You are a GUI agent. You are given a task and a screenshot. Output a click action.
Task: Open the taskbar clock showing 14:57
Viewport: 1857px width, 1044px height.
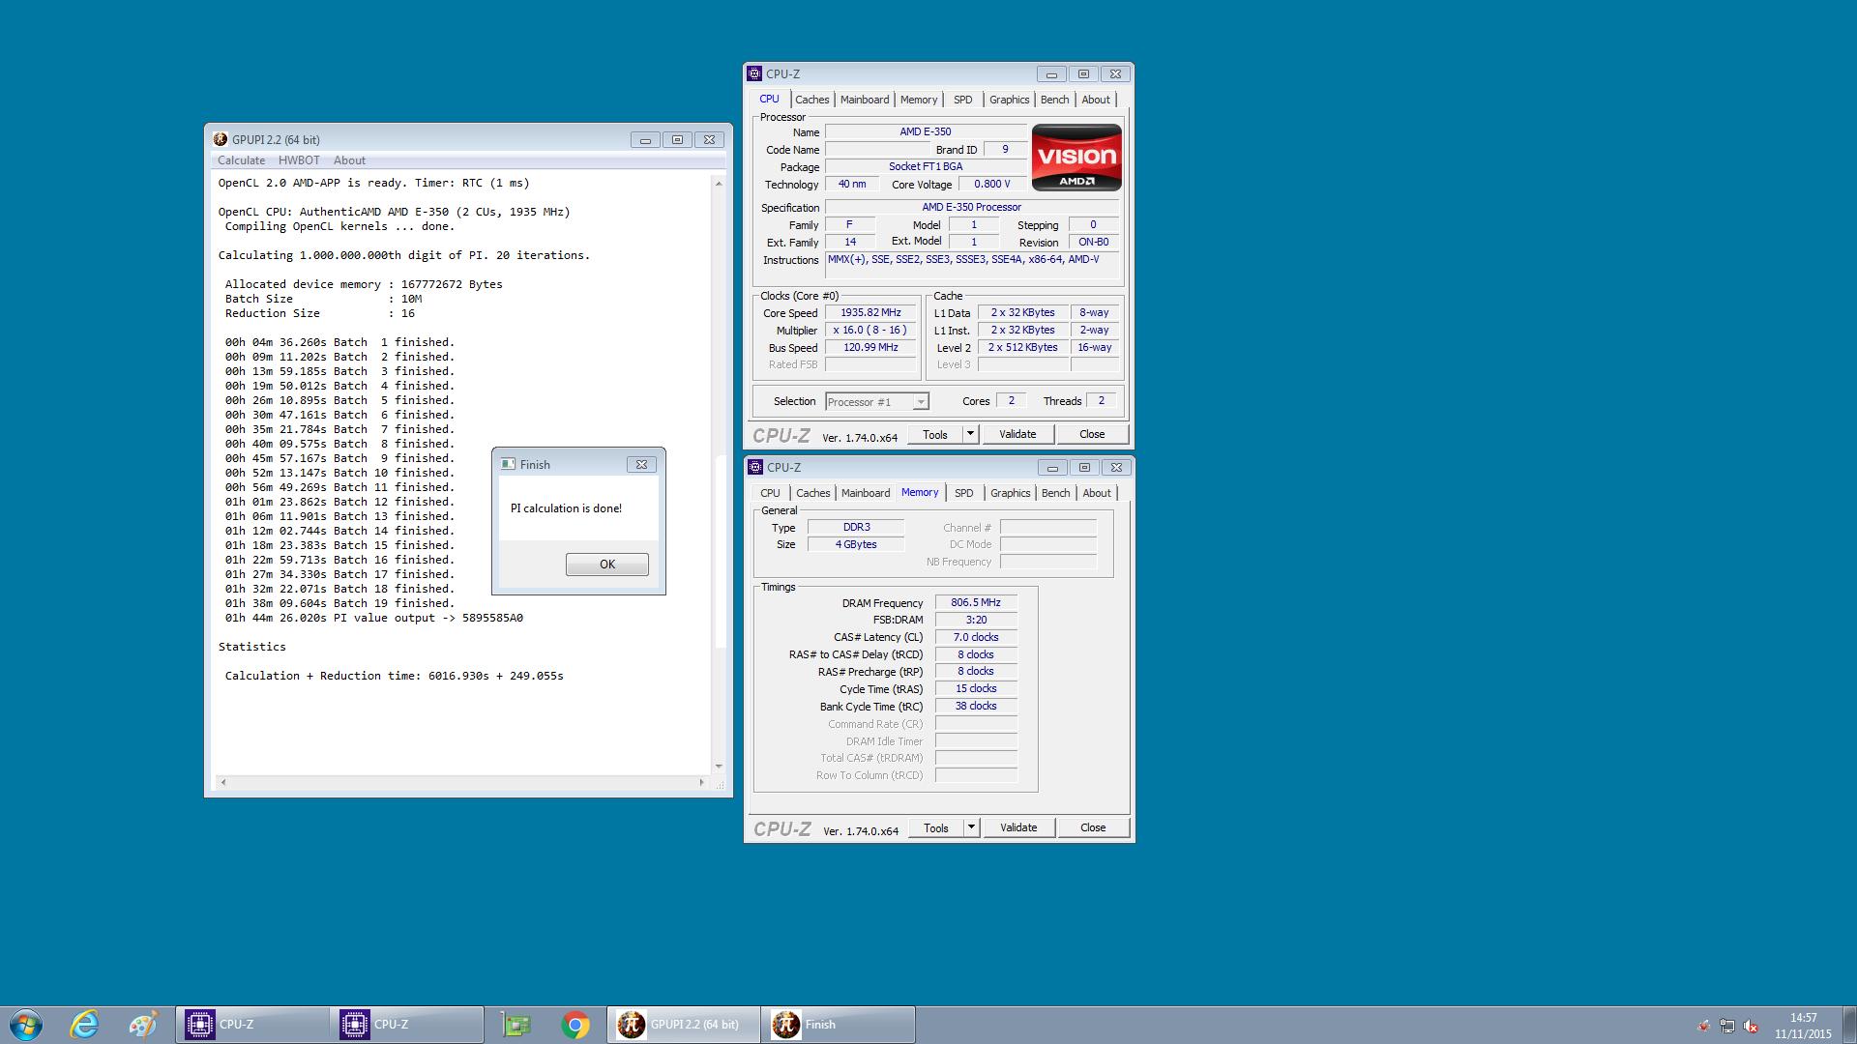tap(1803, 1026)
